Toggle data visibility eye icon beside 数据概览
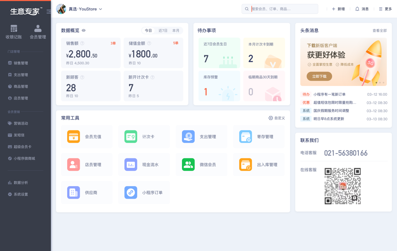 point(84,30)
